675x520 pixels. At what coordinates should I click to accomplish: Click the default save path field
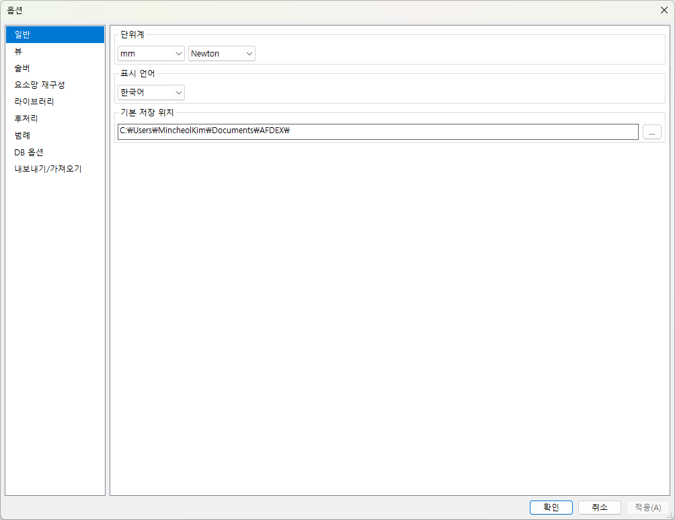point(378,131)
